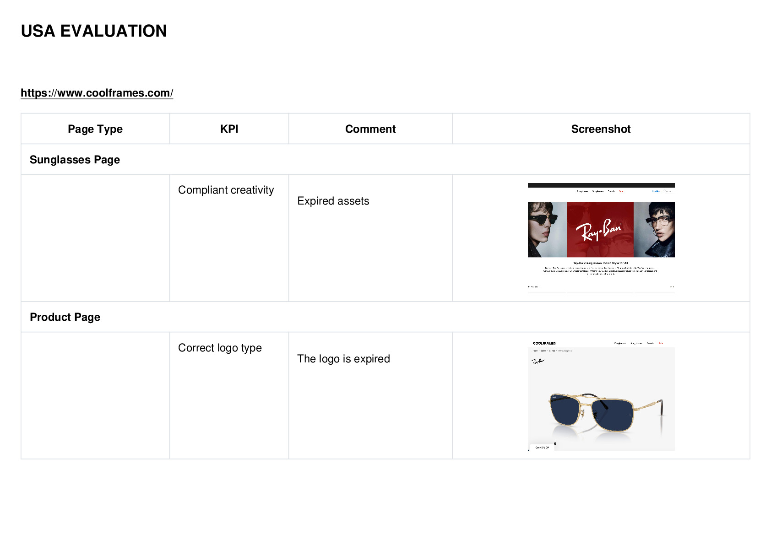Click the Screenshot column header
Image resolution: width=771 pixels, height=545 pixels.
click(x=601, y=129)
